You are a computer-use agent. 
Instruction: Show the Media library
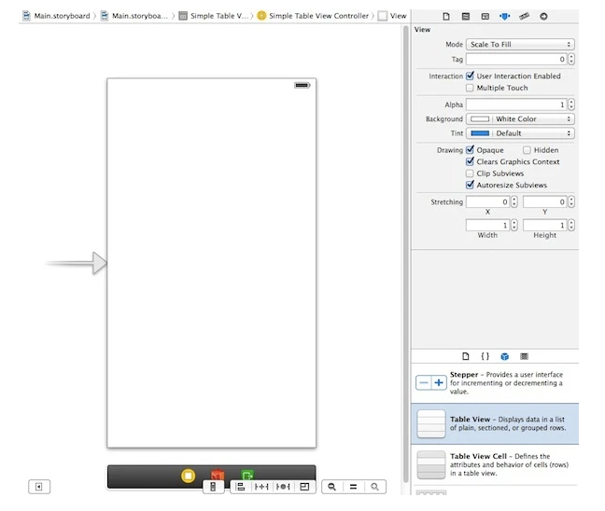coord(524,356)
